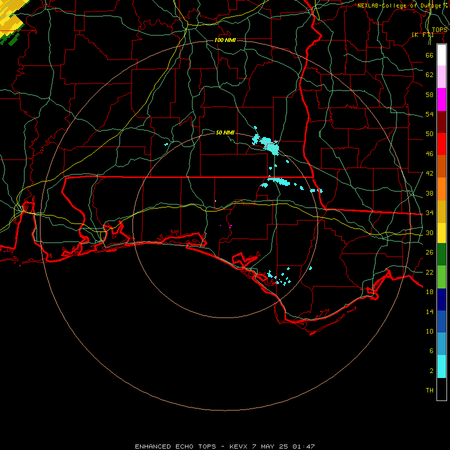Click the light green 26 kft legend swatch
This screenshot has height=450, width=450.
[441, 277]
